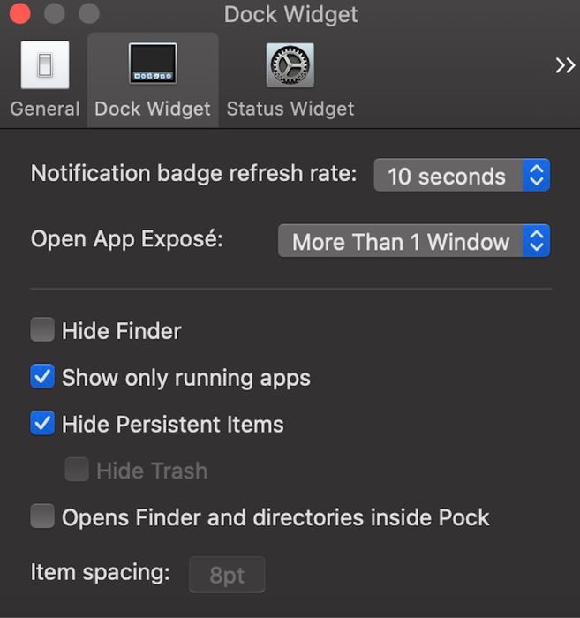The height and width of the screenshot is (618, 580).
Task: Click the Show only running apps label
Action: 185,378
